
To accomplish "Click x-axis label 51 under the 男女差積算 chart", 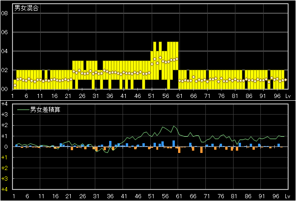I will coord(151,196).
